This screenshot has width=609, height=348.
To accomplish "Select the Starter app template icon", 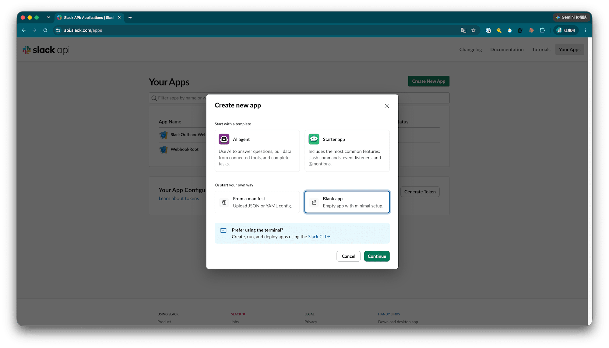I will click(314, 139).
